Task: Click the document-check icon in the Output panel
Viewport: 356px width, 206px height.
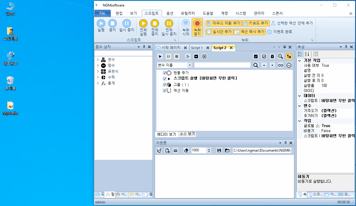Action: click(168, 150)
